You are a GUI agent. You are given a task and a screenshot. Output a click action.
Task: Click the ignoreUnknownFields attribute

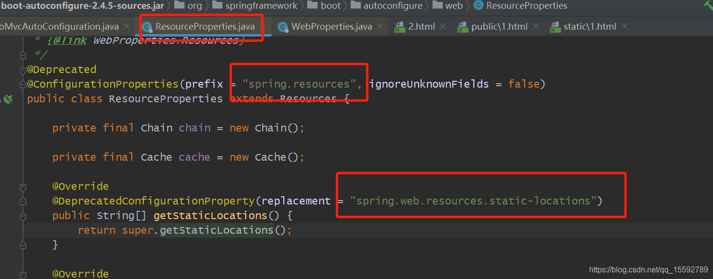coord(429,84)
